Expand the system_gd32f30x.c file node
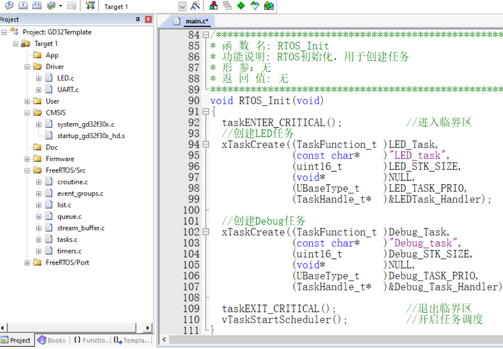503x349 pixels. tap(38, 124)
